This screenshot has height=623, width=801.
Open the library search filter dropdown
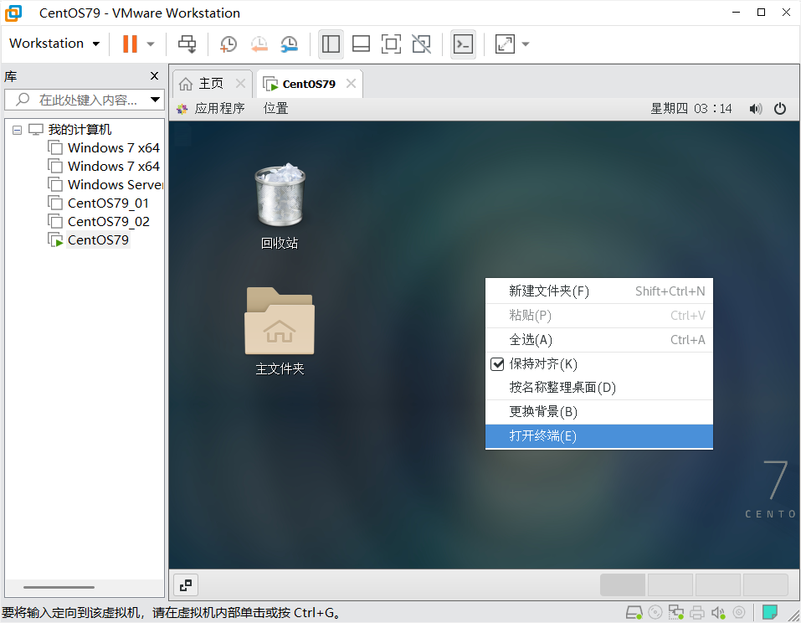point(156,100)
